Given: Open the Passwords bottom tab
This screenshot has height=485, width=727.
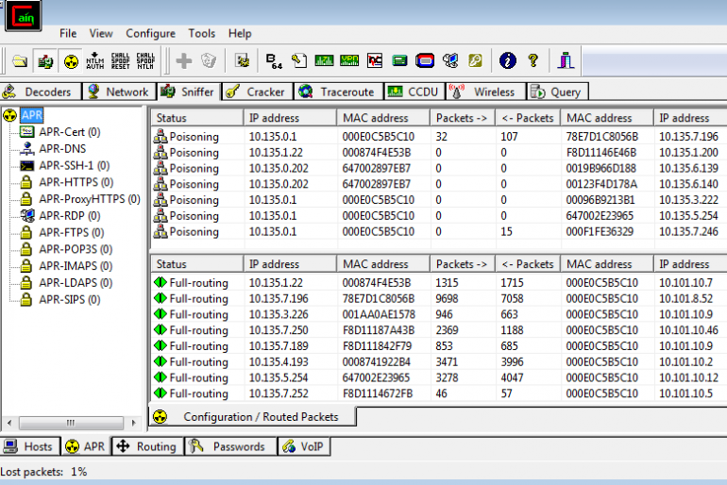Looking at the screenshot, I should pos(230,446).
